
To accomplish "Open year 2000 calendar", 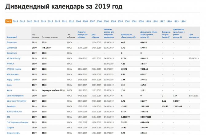I will click(x=141, y=21).
